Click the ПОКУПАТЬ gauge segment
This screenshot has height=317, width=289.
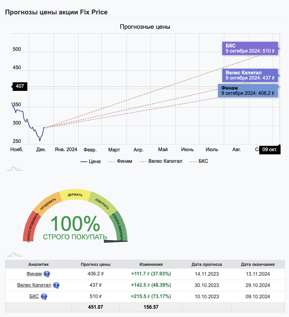pyautogui.click(x=103, y=204)
